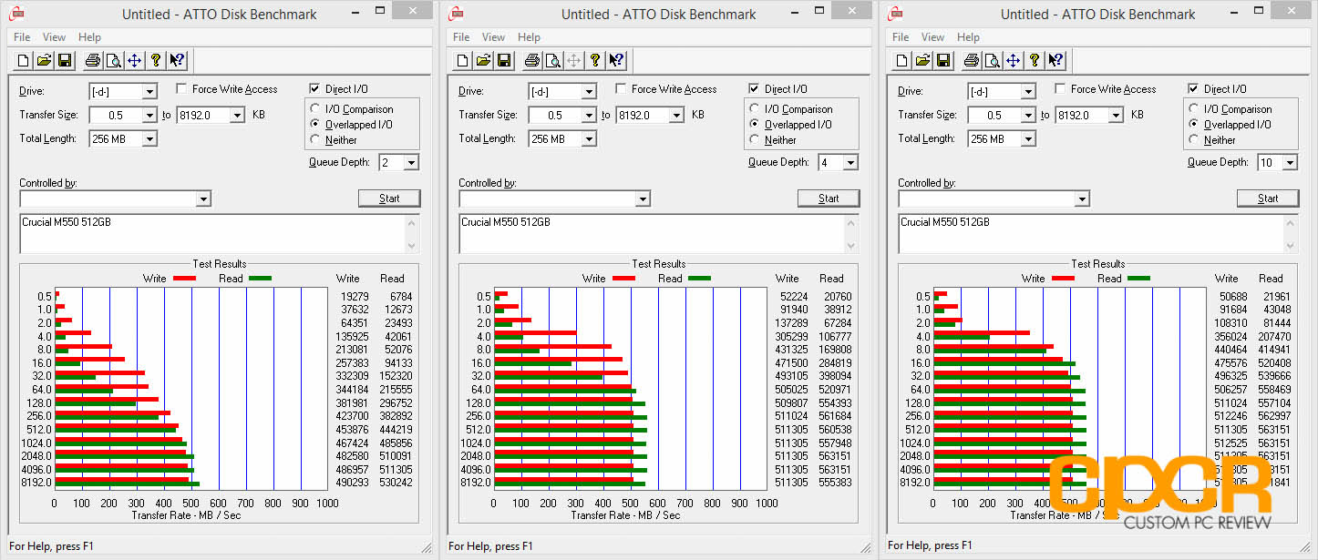
Task: Click Save disk icon in right ATTO window
Action: pos(943,61)
